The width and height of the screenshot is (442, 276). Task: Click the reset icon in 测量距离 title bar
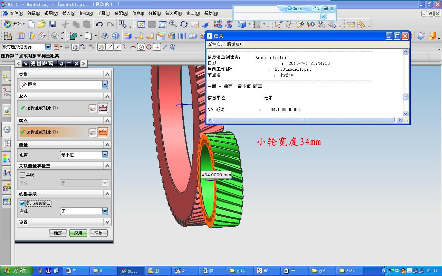pos(61,63)
